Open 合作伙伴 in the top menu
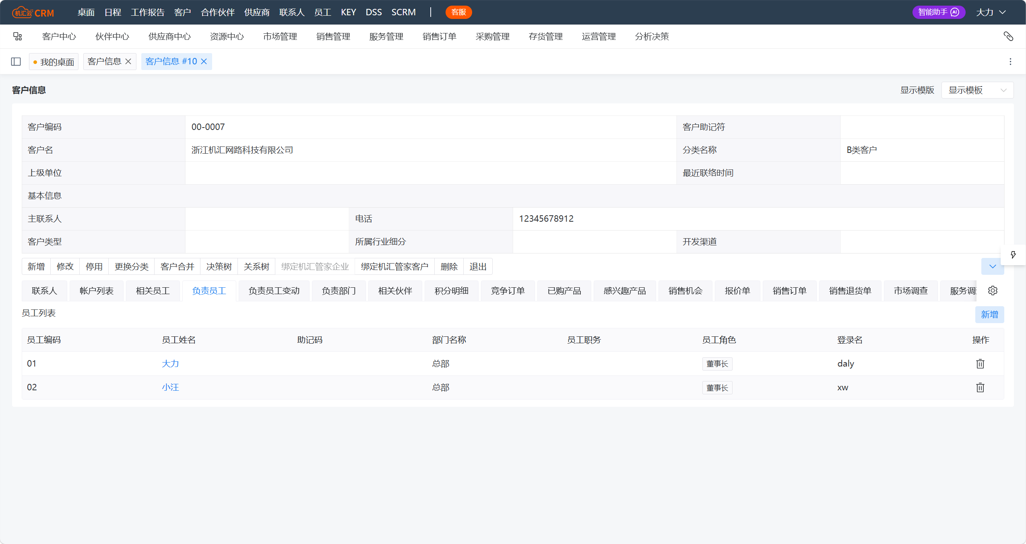 pyautogui.click(x=218, y=12)
